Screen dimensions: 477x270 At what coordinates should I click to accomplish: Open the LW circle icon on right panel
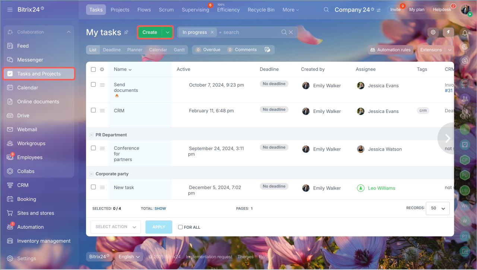465,190
